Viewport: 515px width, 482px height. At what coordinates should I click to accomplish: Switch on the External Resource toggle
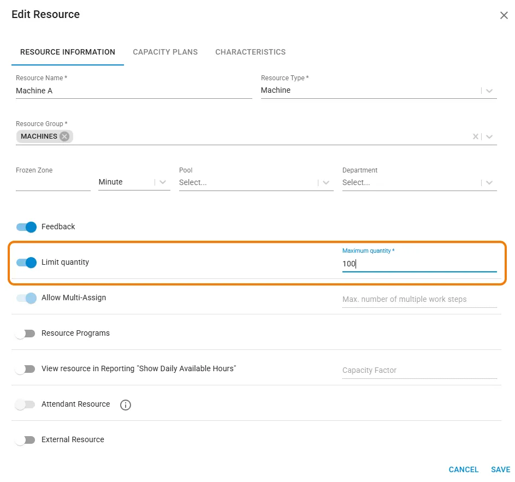pos(25,440)
